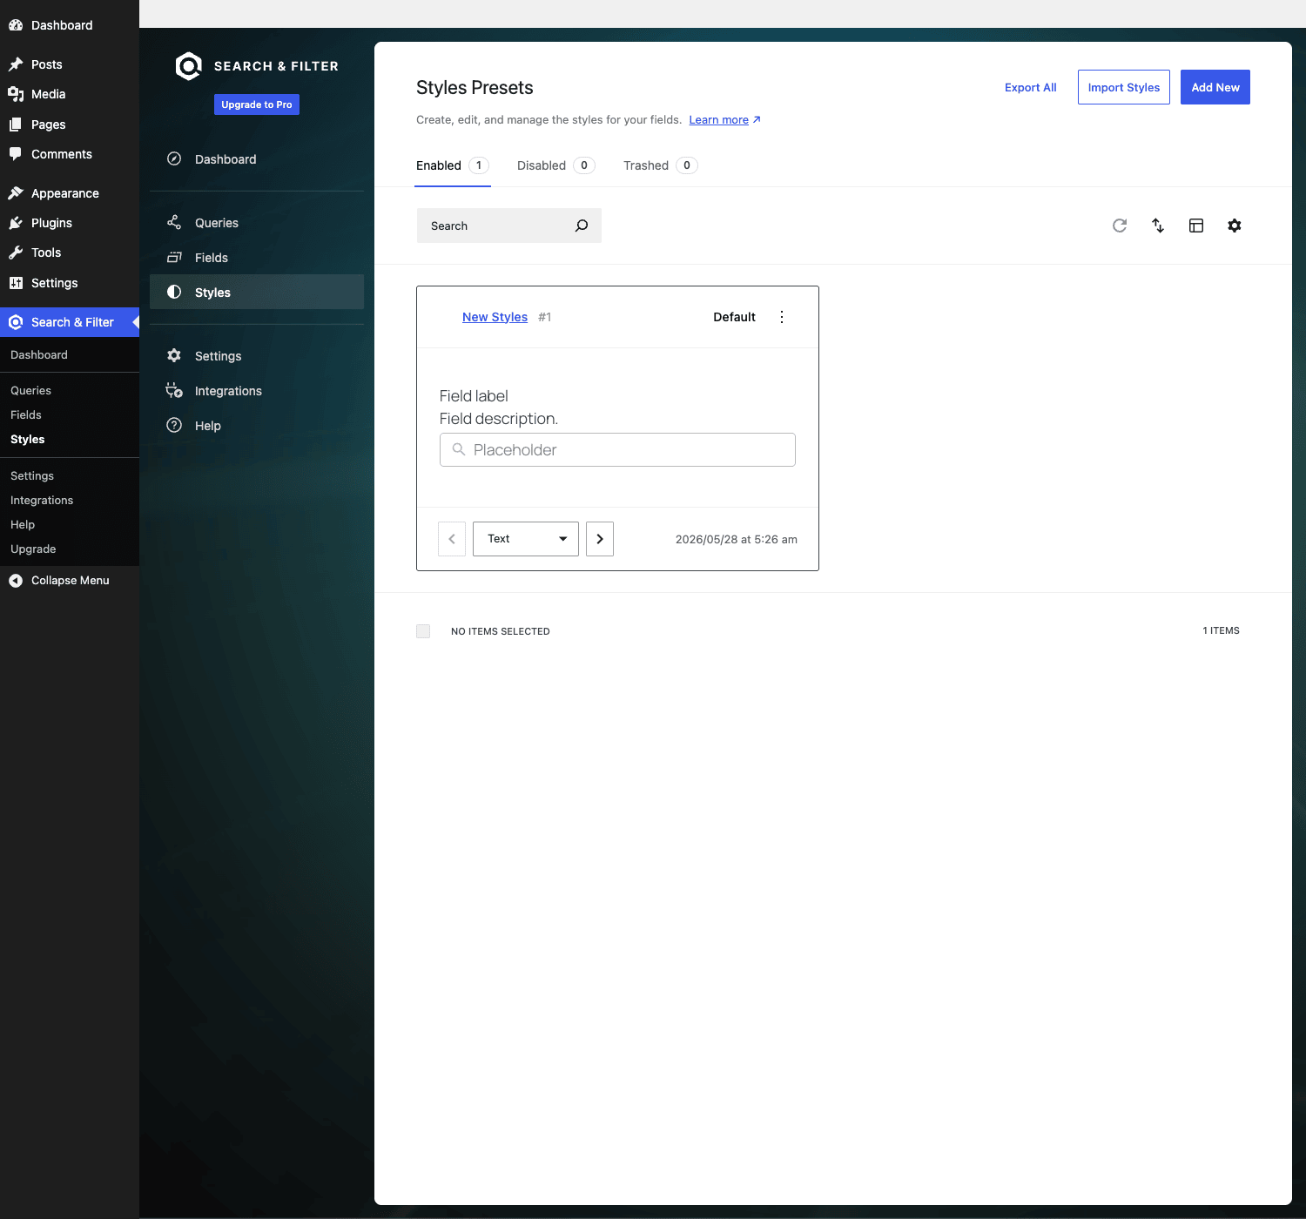Click the Integrations plug icon
The width and height of the screenshot is (1306, 1219).
pos(174,390)
